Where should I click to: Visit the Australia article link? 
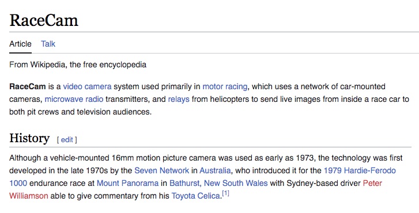click(x=215, y=170)
